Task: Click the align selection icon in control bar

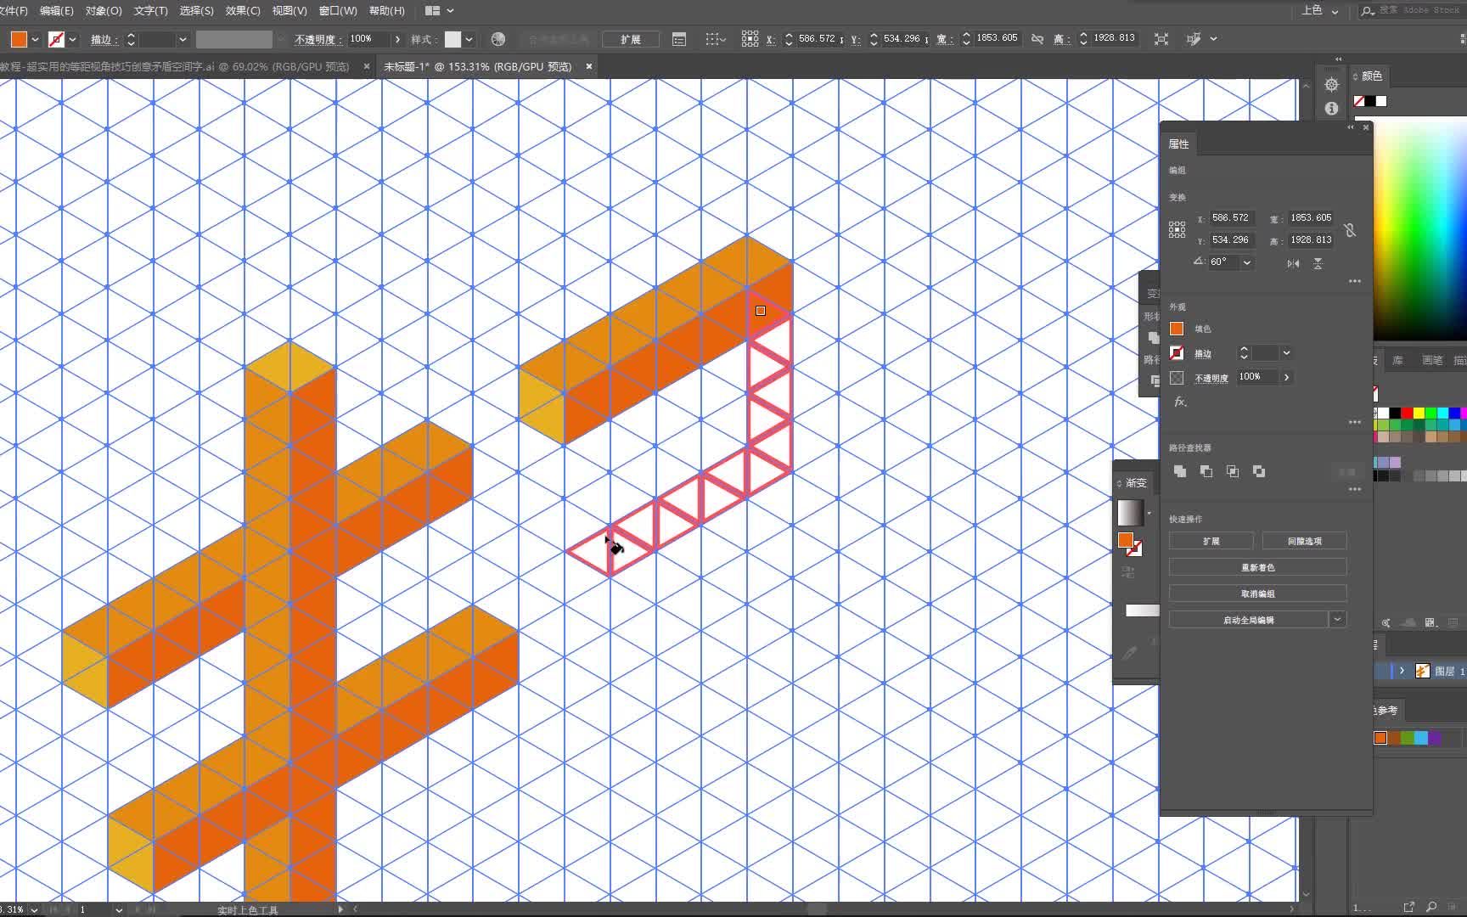Action: pos(716,39)
